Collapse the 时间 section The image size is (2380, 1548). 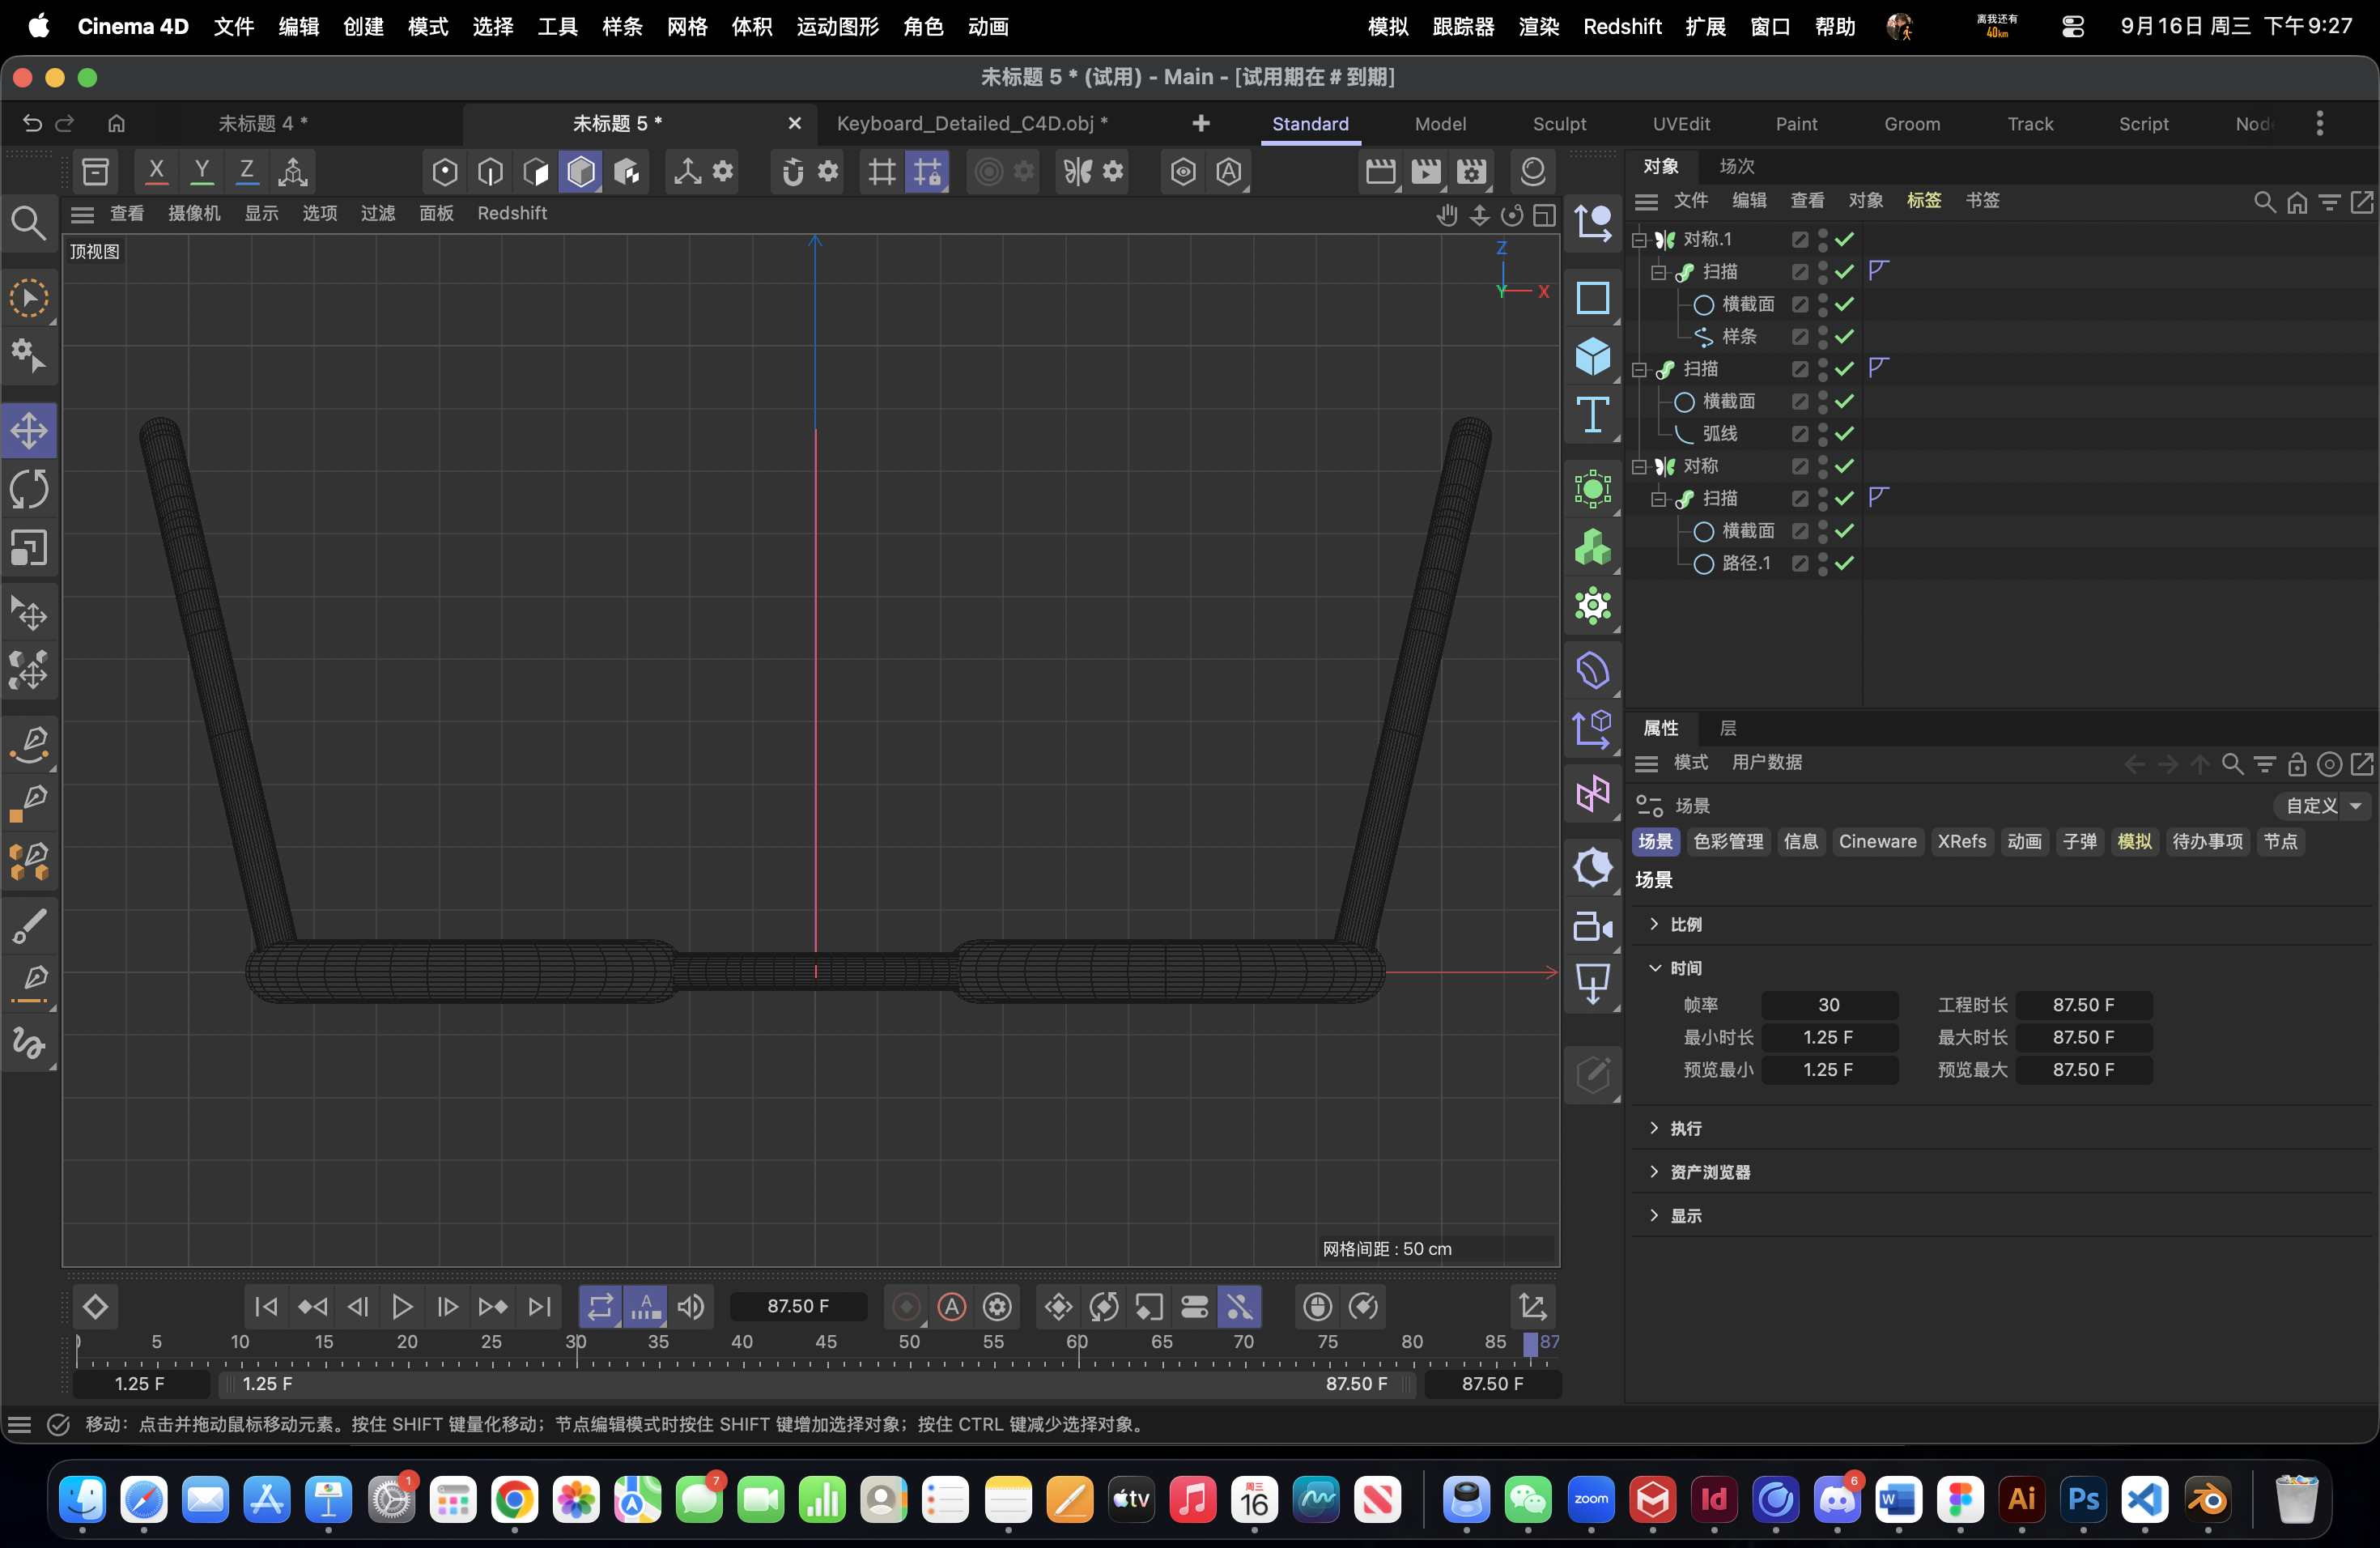1654,968
